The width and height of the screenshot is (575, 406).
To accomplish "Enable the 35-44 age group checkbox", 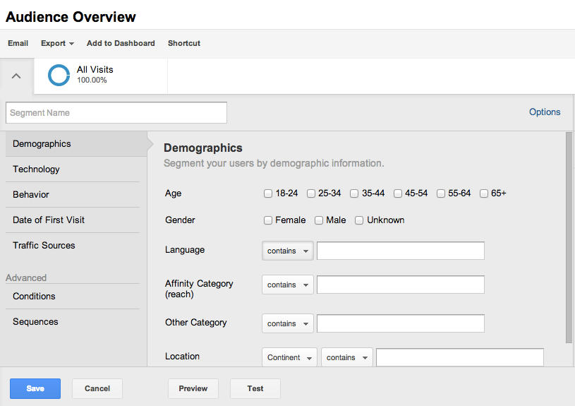I will (354, 193).
